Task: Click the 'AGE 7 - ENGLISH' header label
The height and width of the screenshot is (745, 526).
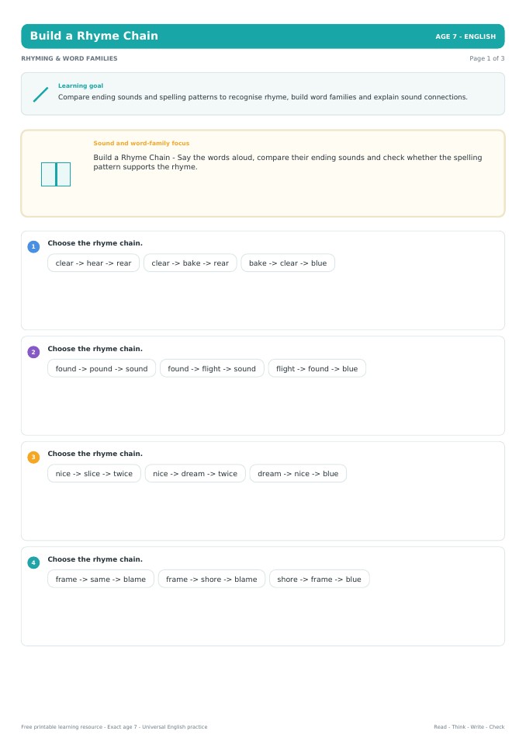Action: [x=465, y=37]
